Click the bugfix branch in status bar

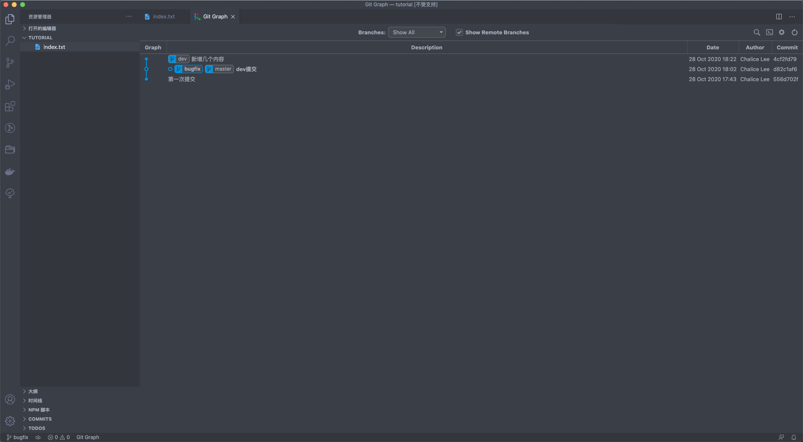coord(18,437)
